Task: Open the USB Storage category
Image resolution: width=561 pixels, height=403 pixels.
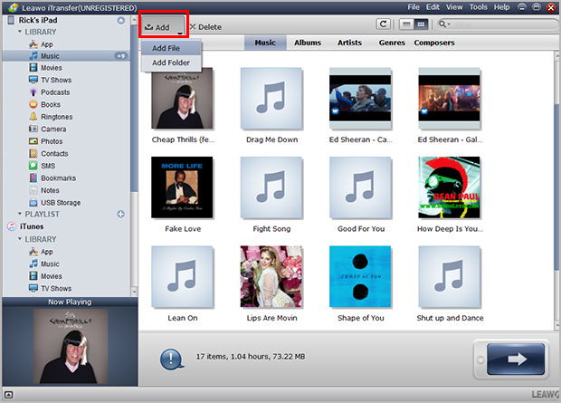Action: (x=61, y=202)
